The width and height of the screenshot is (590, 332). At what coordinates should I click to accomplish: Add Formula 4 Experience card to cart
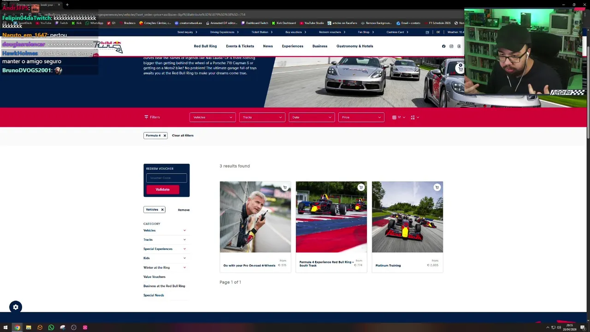click(361, 187)
